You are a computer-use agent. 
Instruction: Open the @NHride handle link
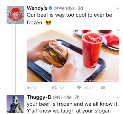pyautogui.click(x=62, y=97)
